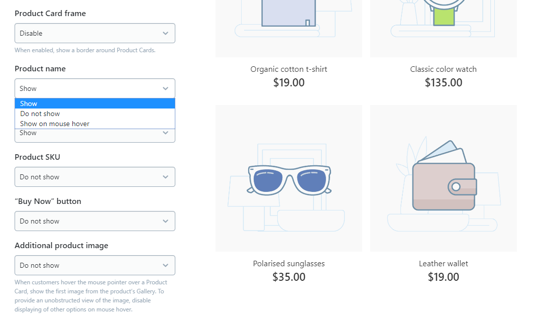Viewport: 534px width, 323px height.
Task: Open the Classic color watch link
Action: pos(444,69)
